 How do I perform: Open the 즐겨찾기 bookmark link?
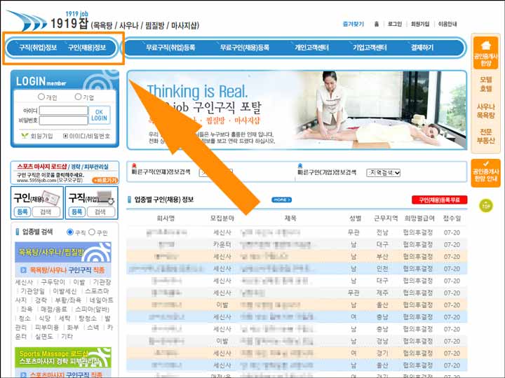point(353,24)
